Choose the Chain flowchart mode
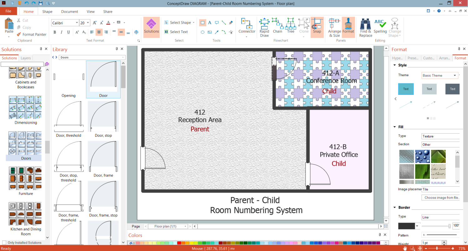 click(x=277, y=26)
